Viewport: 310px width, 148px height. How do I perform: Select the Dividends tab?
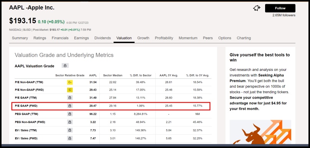102,38
